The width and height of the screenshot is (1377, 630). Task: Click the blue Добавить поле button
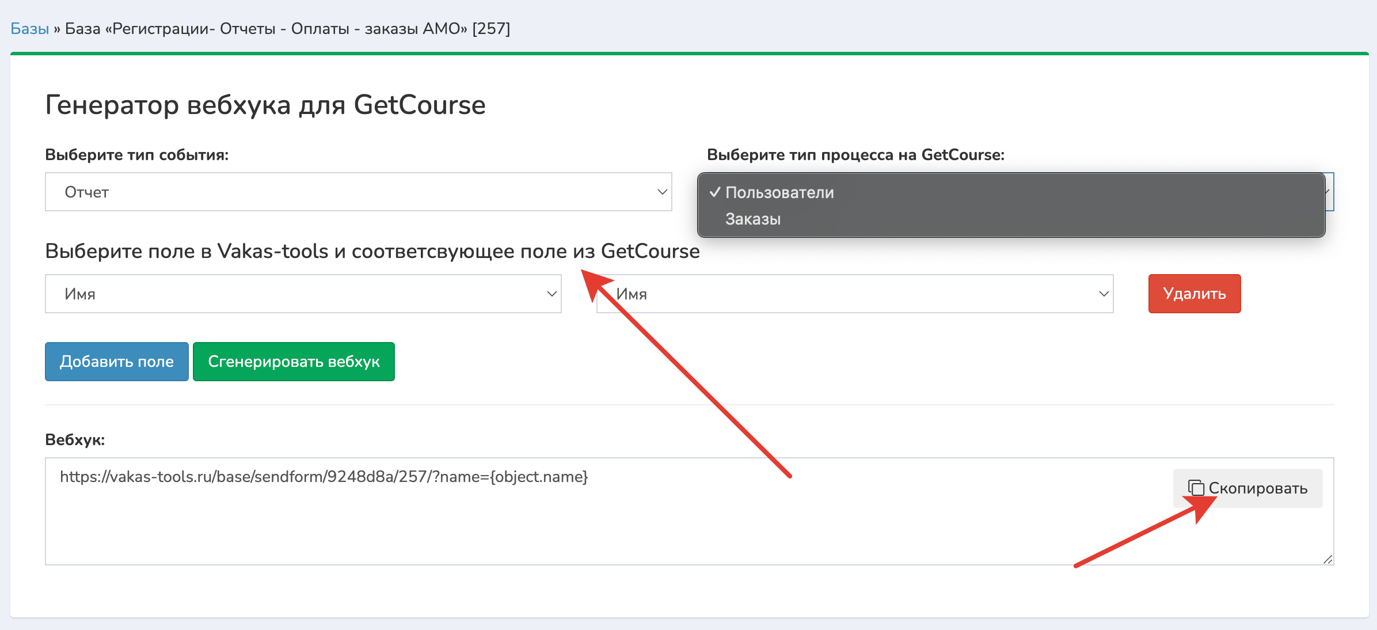117,362
